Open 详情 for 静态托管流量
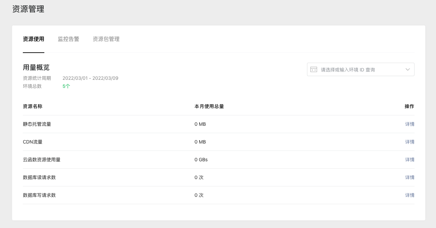 [x=410, y=124]
